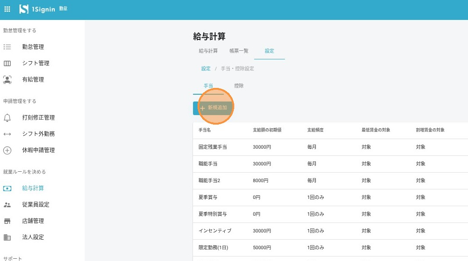Click the 割増賃金の対象 column header

pos(430,130)
